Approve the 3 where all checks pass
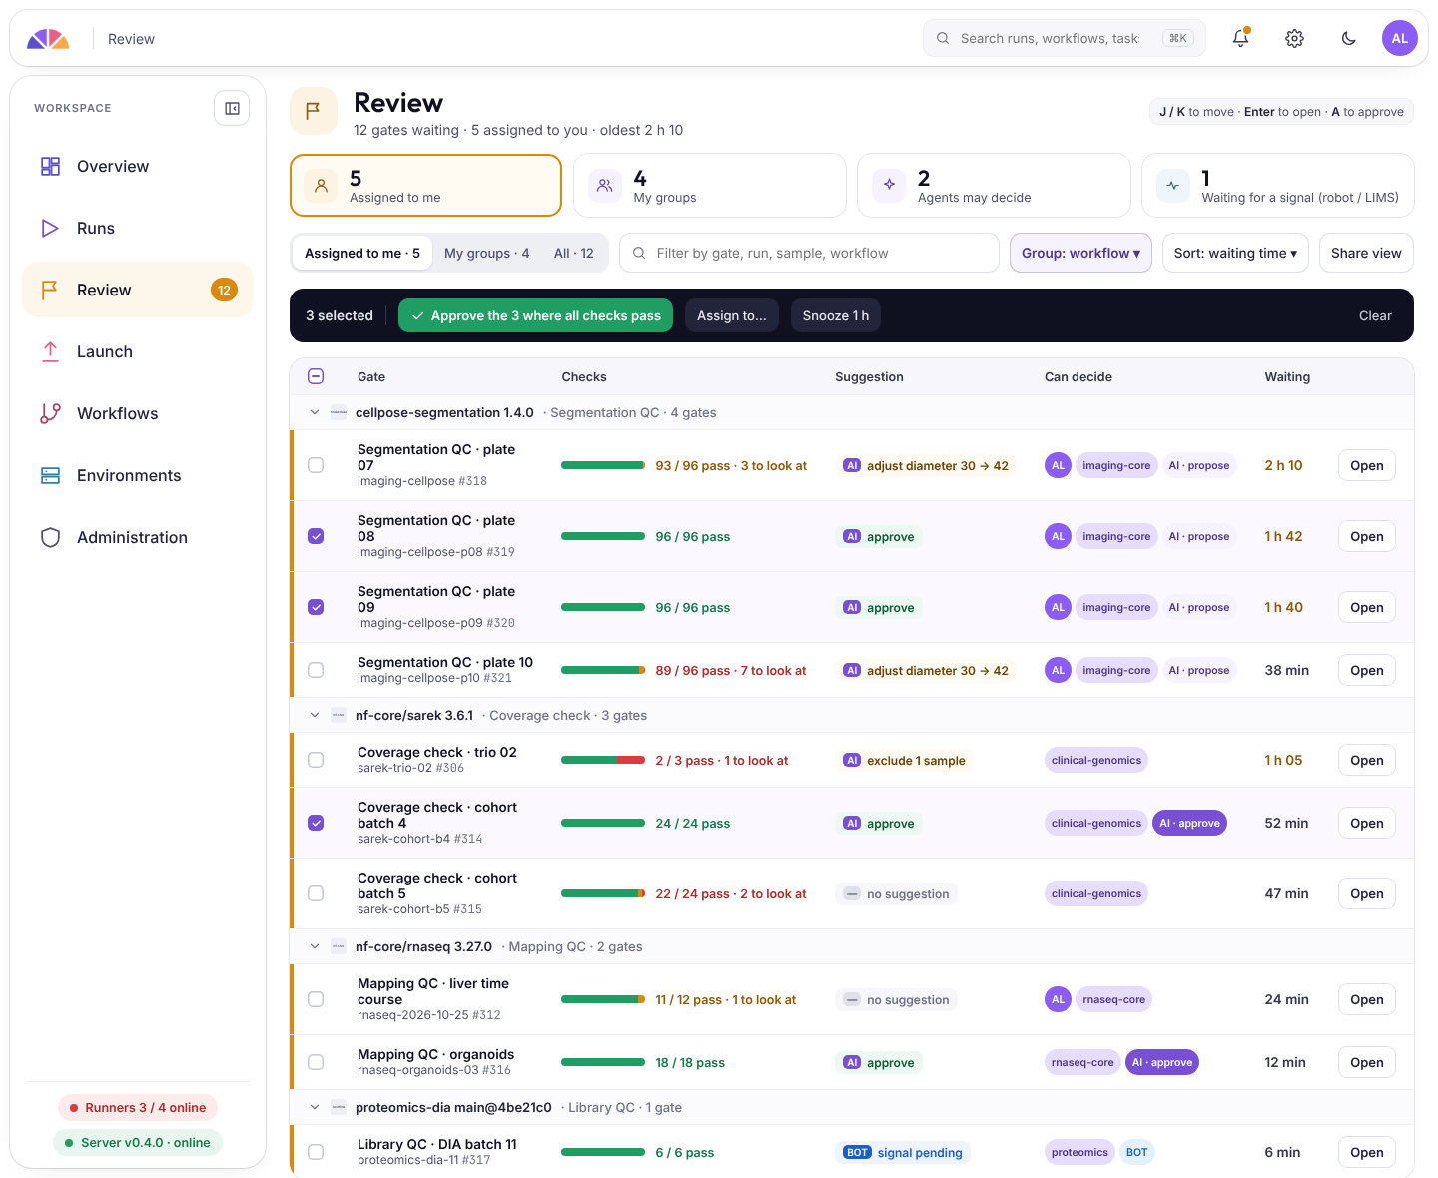The width and height of the screenshot is (1438, 1178). [535, 315]
